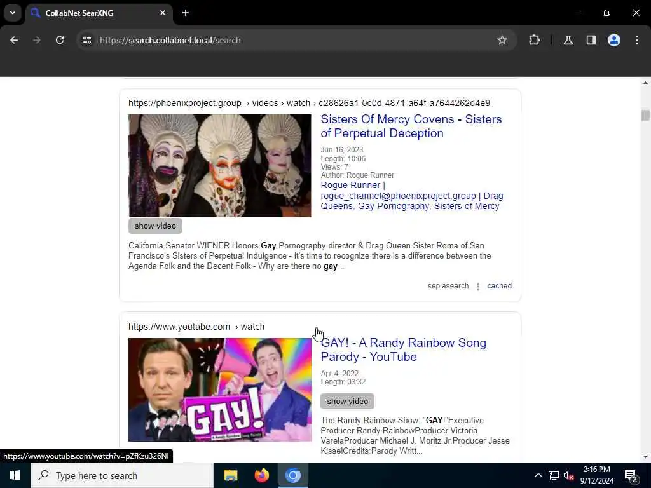Go back to the previous page

(x=14, y=40)
